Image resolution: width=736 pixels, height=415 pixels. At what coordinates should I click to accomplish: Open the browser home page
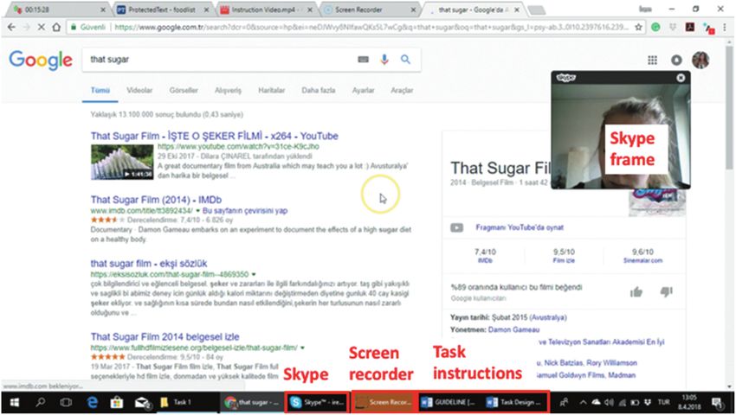click(x=56, y=27)
